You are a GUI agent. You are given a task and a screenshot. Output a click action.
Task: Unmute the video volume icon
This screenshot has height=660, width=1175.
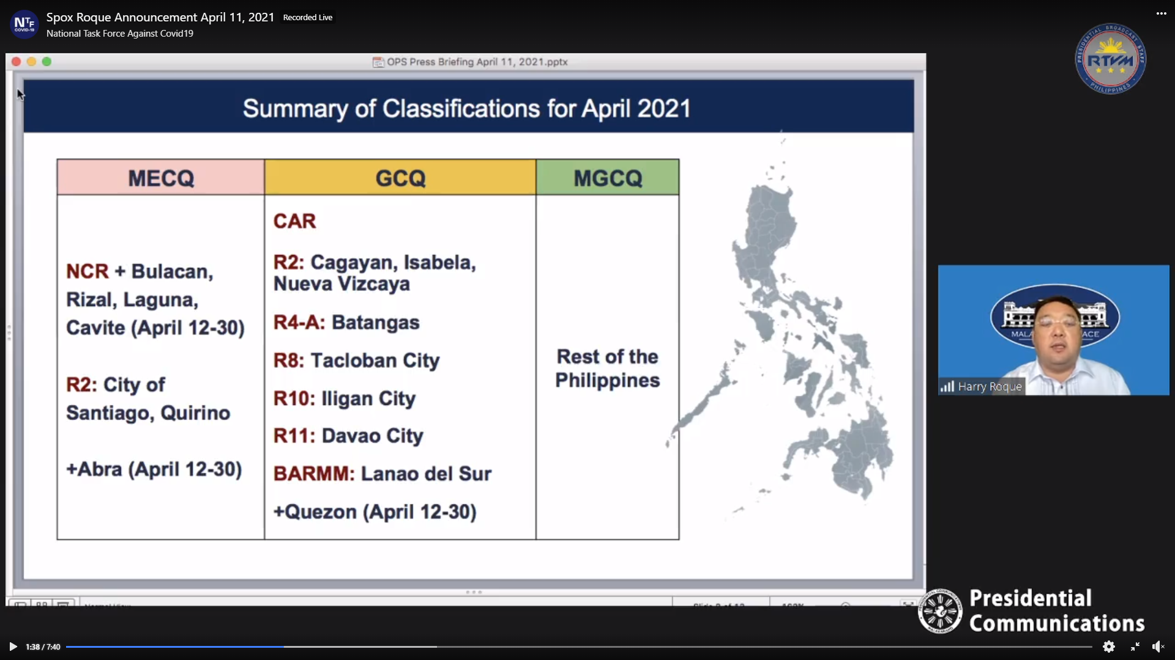pyautogui.click(x=1158, y=647)
